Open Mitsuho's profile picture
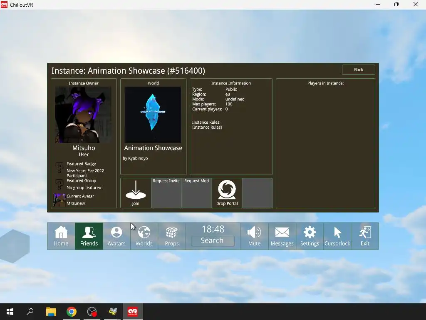Viewport: 426px width, 320px height. [83, 115]
